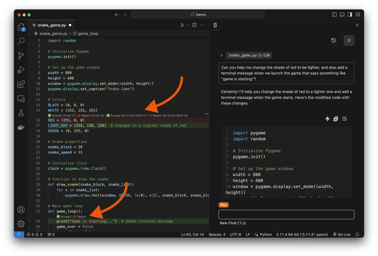This screenshot has height=256, width=378.
Task: Open the run button dropdown arrow
Action: click(x=187, y=25)
